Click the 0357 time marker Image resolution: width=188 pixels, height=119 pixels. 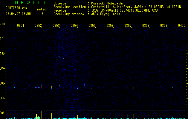[128, 25]
